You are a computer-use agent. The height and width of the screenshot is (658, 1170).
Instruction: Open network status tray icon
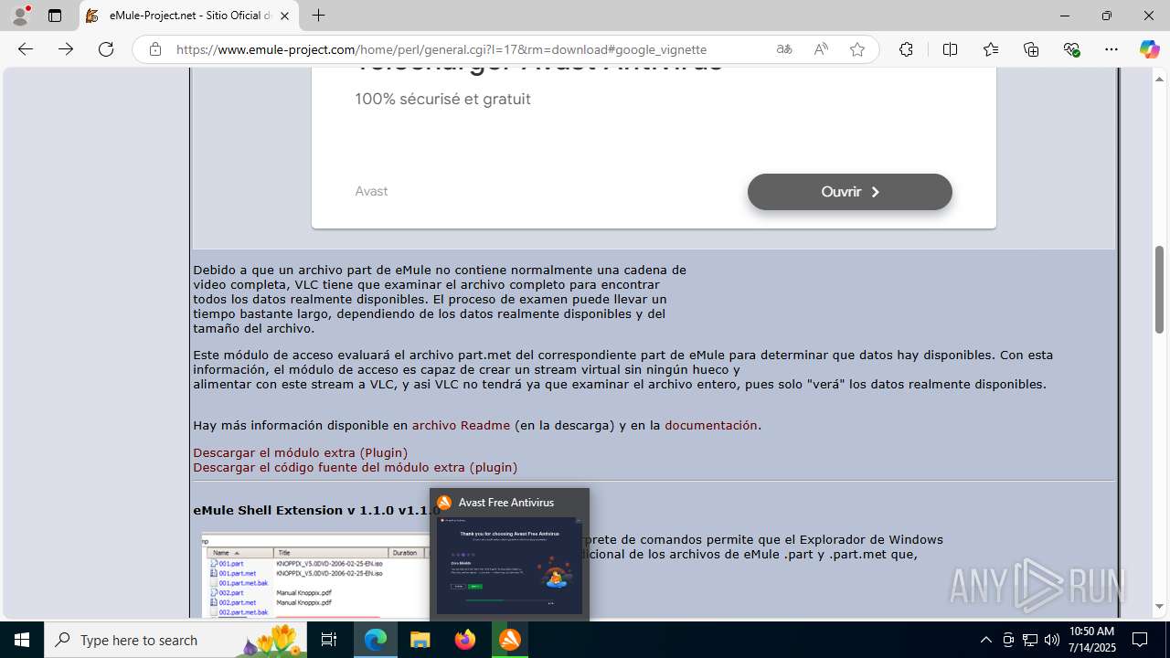point(1030,640)
